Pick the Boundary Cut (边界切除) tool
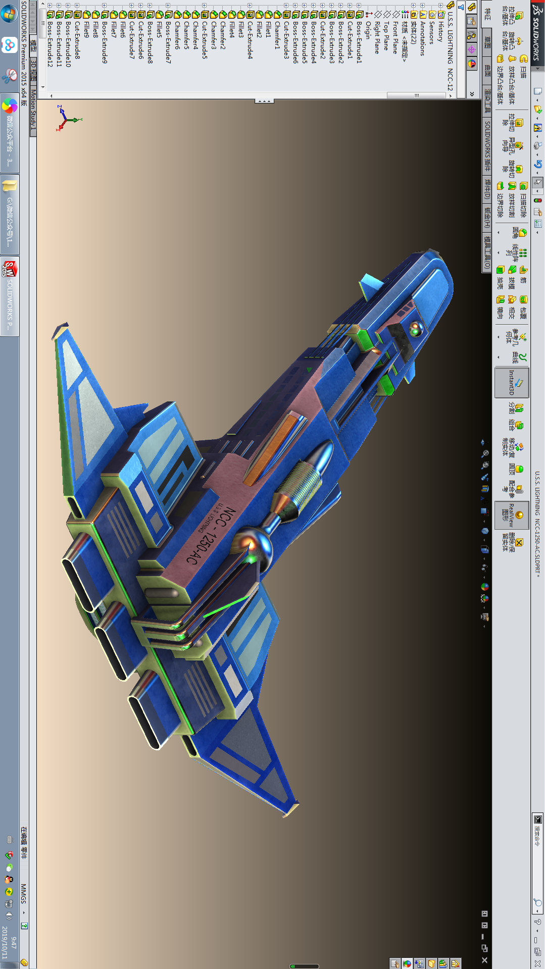This screenshot has height=969, width=545. point(500,199)
